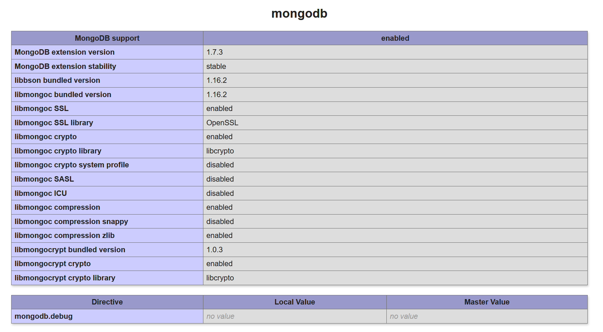Image resolution: width=603 pixels, height=332 pixels.
Task: Click the libmongoc compression zlib label
Action: pyautogui.click(x=65, y=236)
